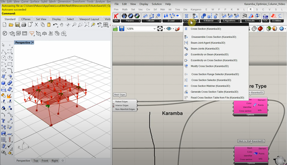Expand the Params panel plus button
Image resolution: width=287 pixels, height=165 pixels.
click(139, 21)
